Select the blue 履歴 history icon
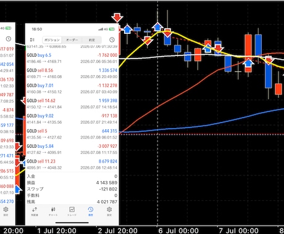 [x=91, y=211]
